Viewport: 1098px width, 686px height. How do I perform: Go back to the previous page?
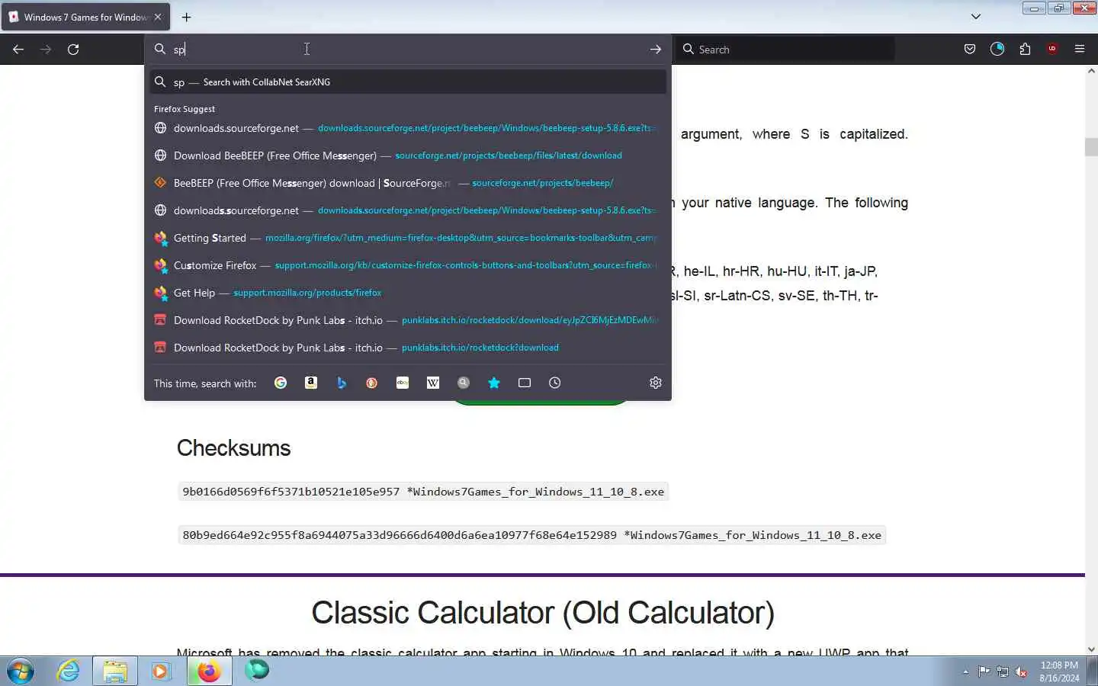tap(18, 49)
